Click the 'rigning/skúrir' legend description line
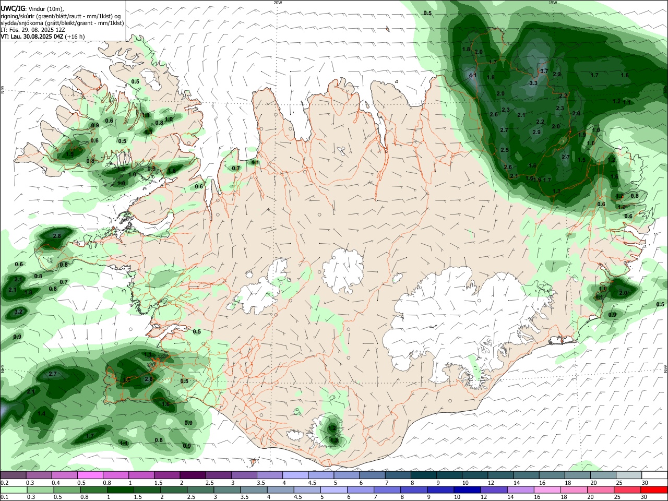 pyautogui.click(x=61, y=16)
